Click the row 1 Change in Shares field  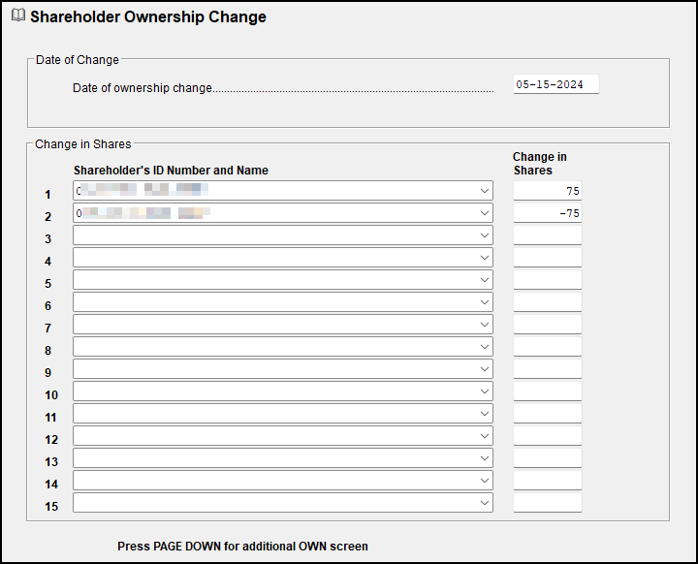pyautogui.click(x=547, y=191)
